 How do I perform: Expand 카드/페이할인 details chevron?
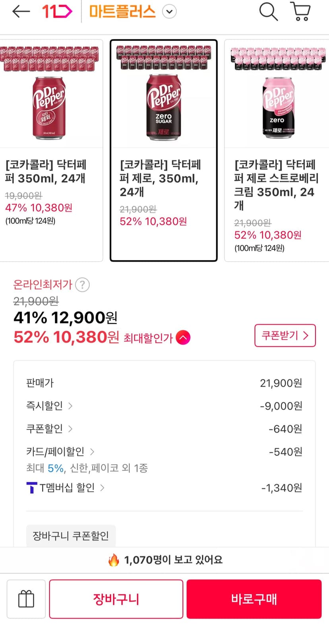coord(92,452)
